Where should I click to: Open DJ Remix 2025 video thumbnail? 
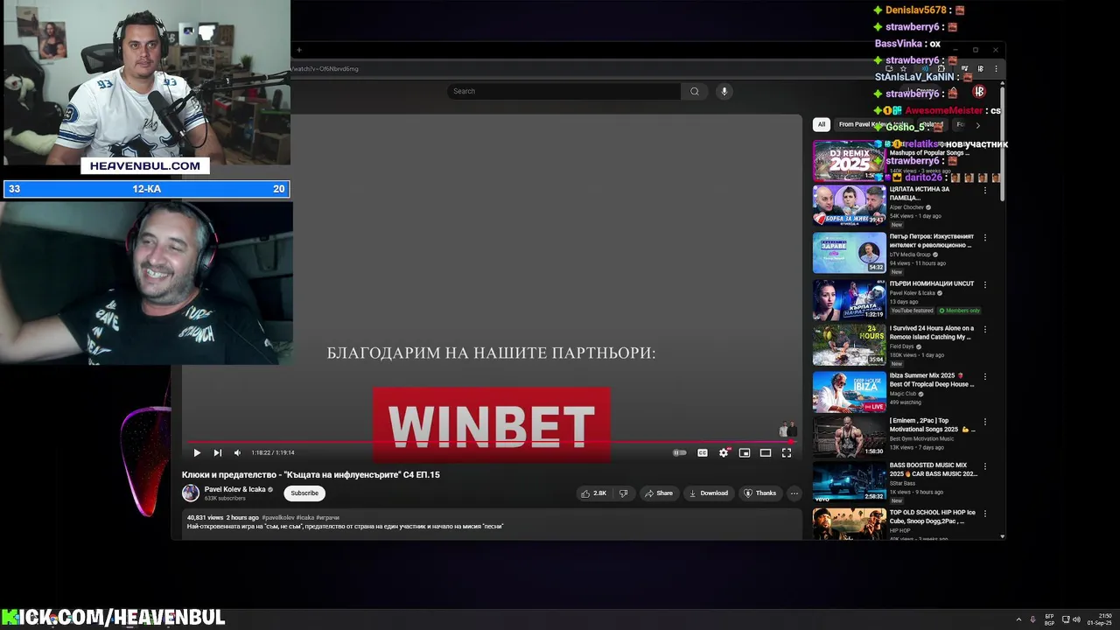point(850,160)
